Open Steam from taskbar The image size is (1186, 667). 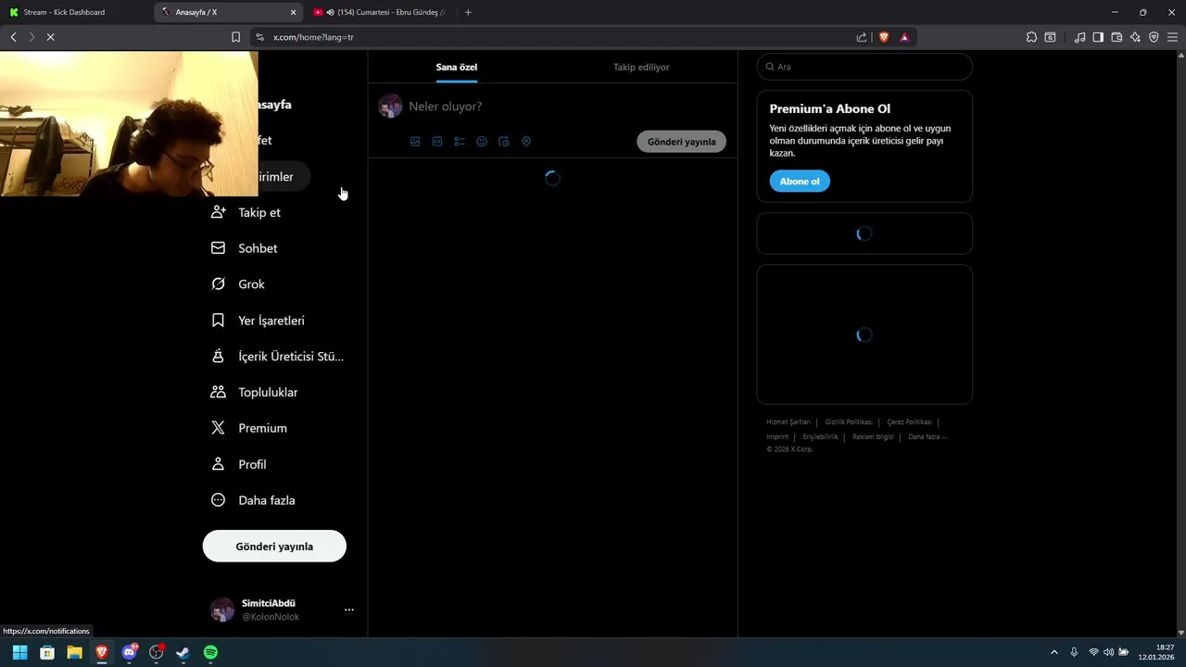click(183, 652)
